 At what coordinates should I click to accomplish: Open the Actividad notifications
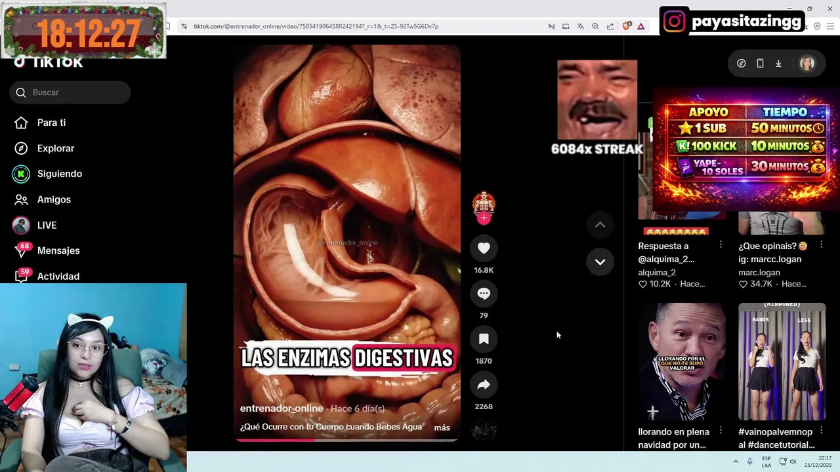pos(58,276)
